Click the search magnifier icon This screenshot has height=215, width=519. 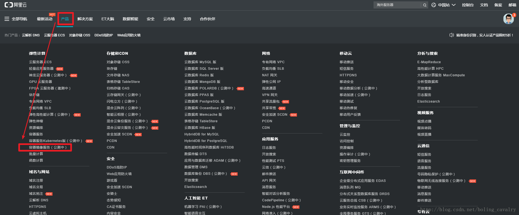tap(424, 5)
